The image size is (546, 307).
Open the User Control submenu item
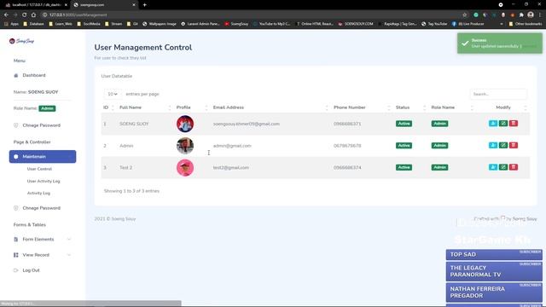click(x=39, y=169)
